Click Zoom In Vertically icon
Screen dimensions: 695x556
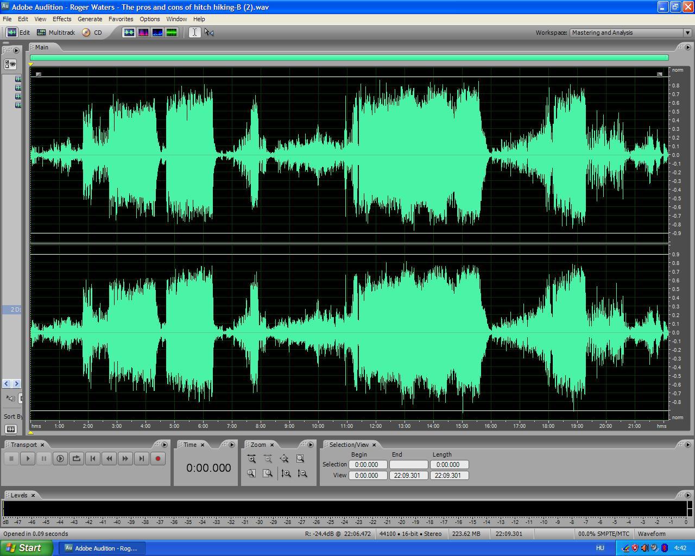[x=286, y=473]
